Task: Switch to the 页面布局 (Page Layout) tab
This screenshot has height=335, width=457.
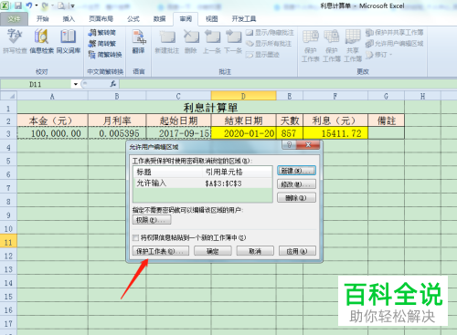Action: [x=101, y=19]
